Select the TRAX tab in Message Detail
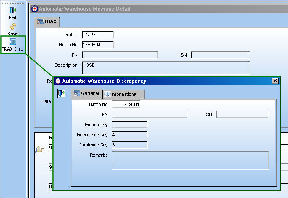The height and width of the screenshot is (198, 288). (47, 22)
